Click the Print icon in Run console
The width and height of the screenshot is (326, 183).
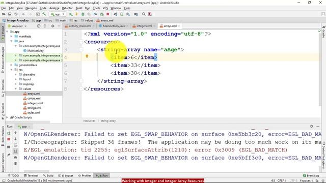(x=16, y=158)
